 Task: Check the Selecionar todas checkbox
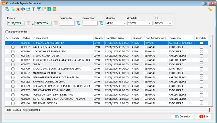click(7, 32)
